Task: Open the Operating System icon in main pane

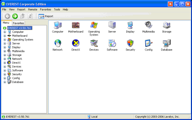Action: pyautogui.click(x=94, y=25)
